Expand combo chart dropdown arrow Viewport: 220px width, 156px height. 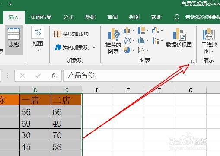point(162,40)
